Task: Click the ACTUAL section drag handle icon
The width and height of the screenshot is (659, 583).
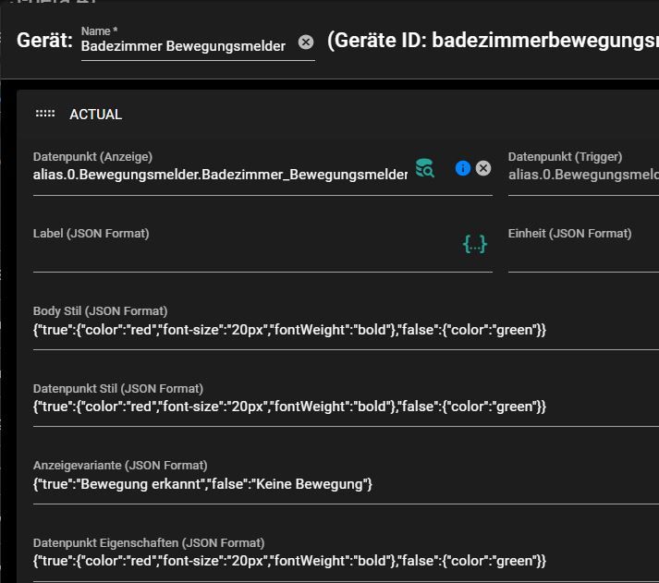Action: tap(44, 115)
